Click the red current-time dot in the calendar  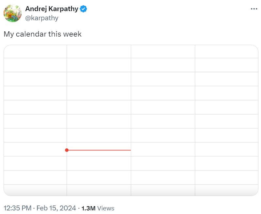(x=67, y=150)
